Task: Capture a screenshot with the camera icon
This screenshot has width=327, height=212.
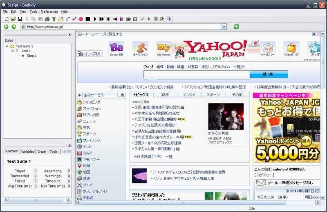Action: pos(128,19)
